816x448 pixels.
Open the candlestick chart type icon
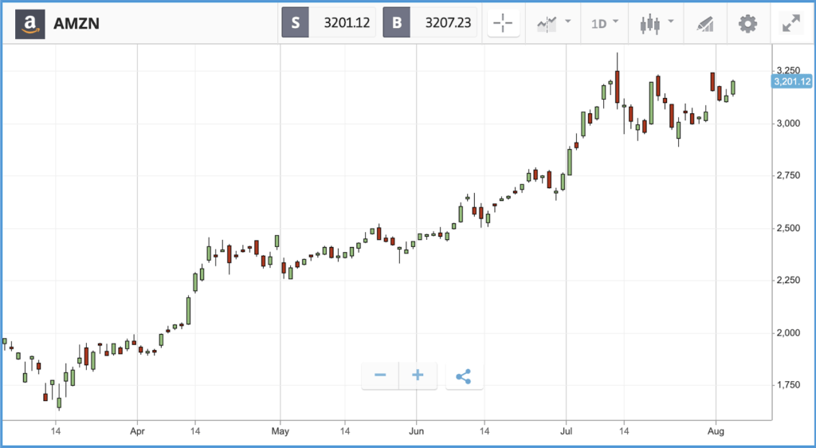[x=650, y=23]
